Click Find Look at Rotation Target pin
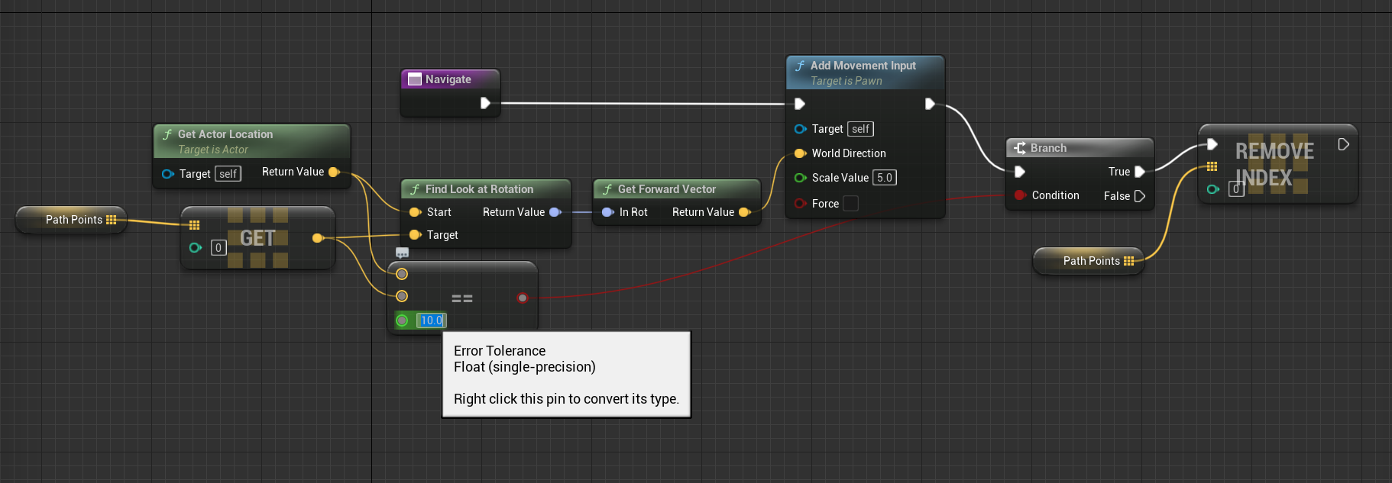The image size is (1392, 483). [415, 235]
